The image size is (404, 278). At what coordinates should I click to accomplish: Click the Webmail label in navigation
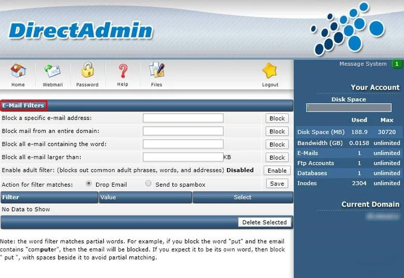click(x=52, y=85)
